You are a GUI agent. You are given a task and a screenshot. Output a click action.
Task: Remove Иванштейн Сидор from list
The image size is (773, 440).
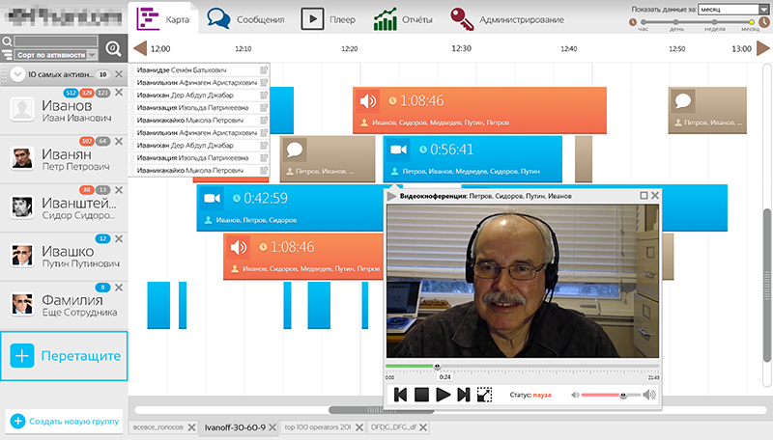119,190
